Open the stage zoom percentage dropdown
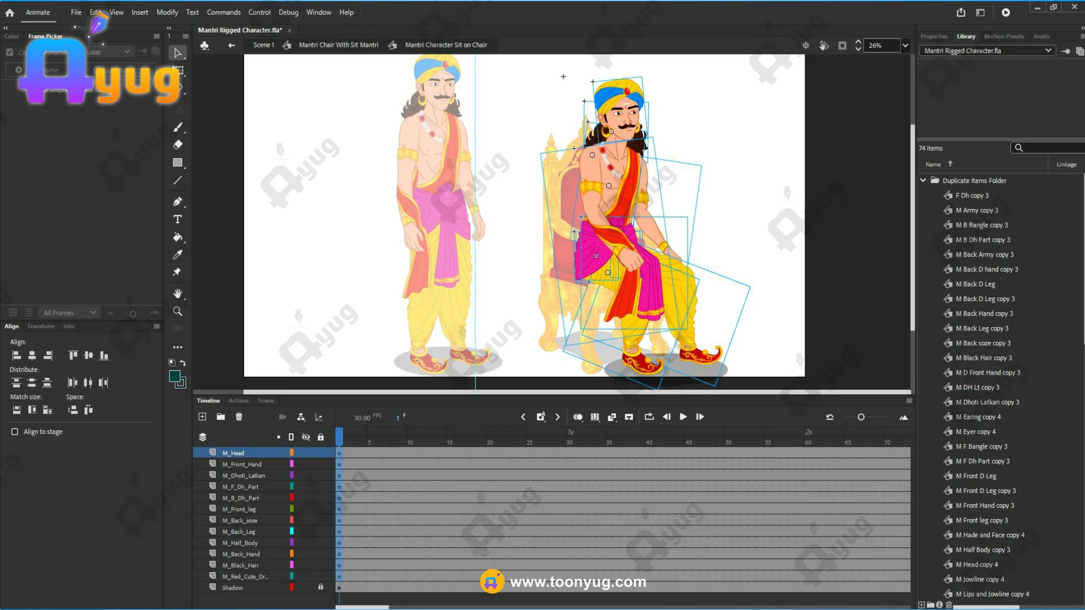 905,46
